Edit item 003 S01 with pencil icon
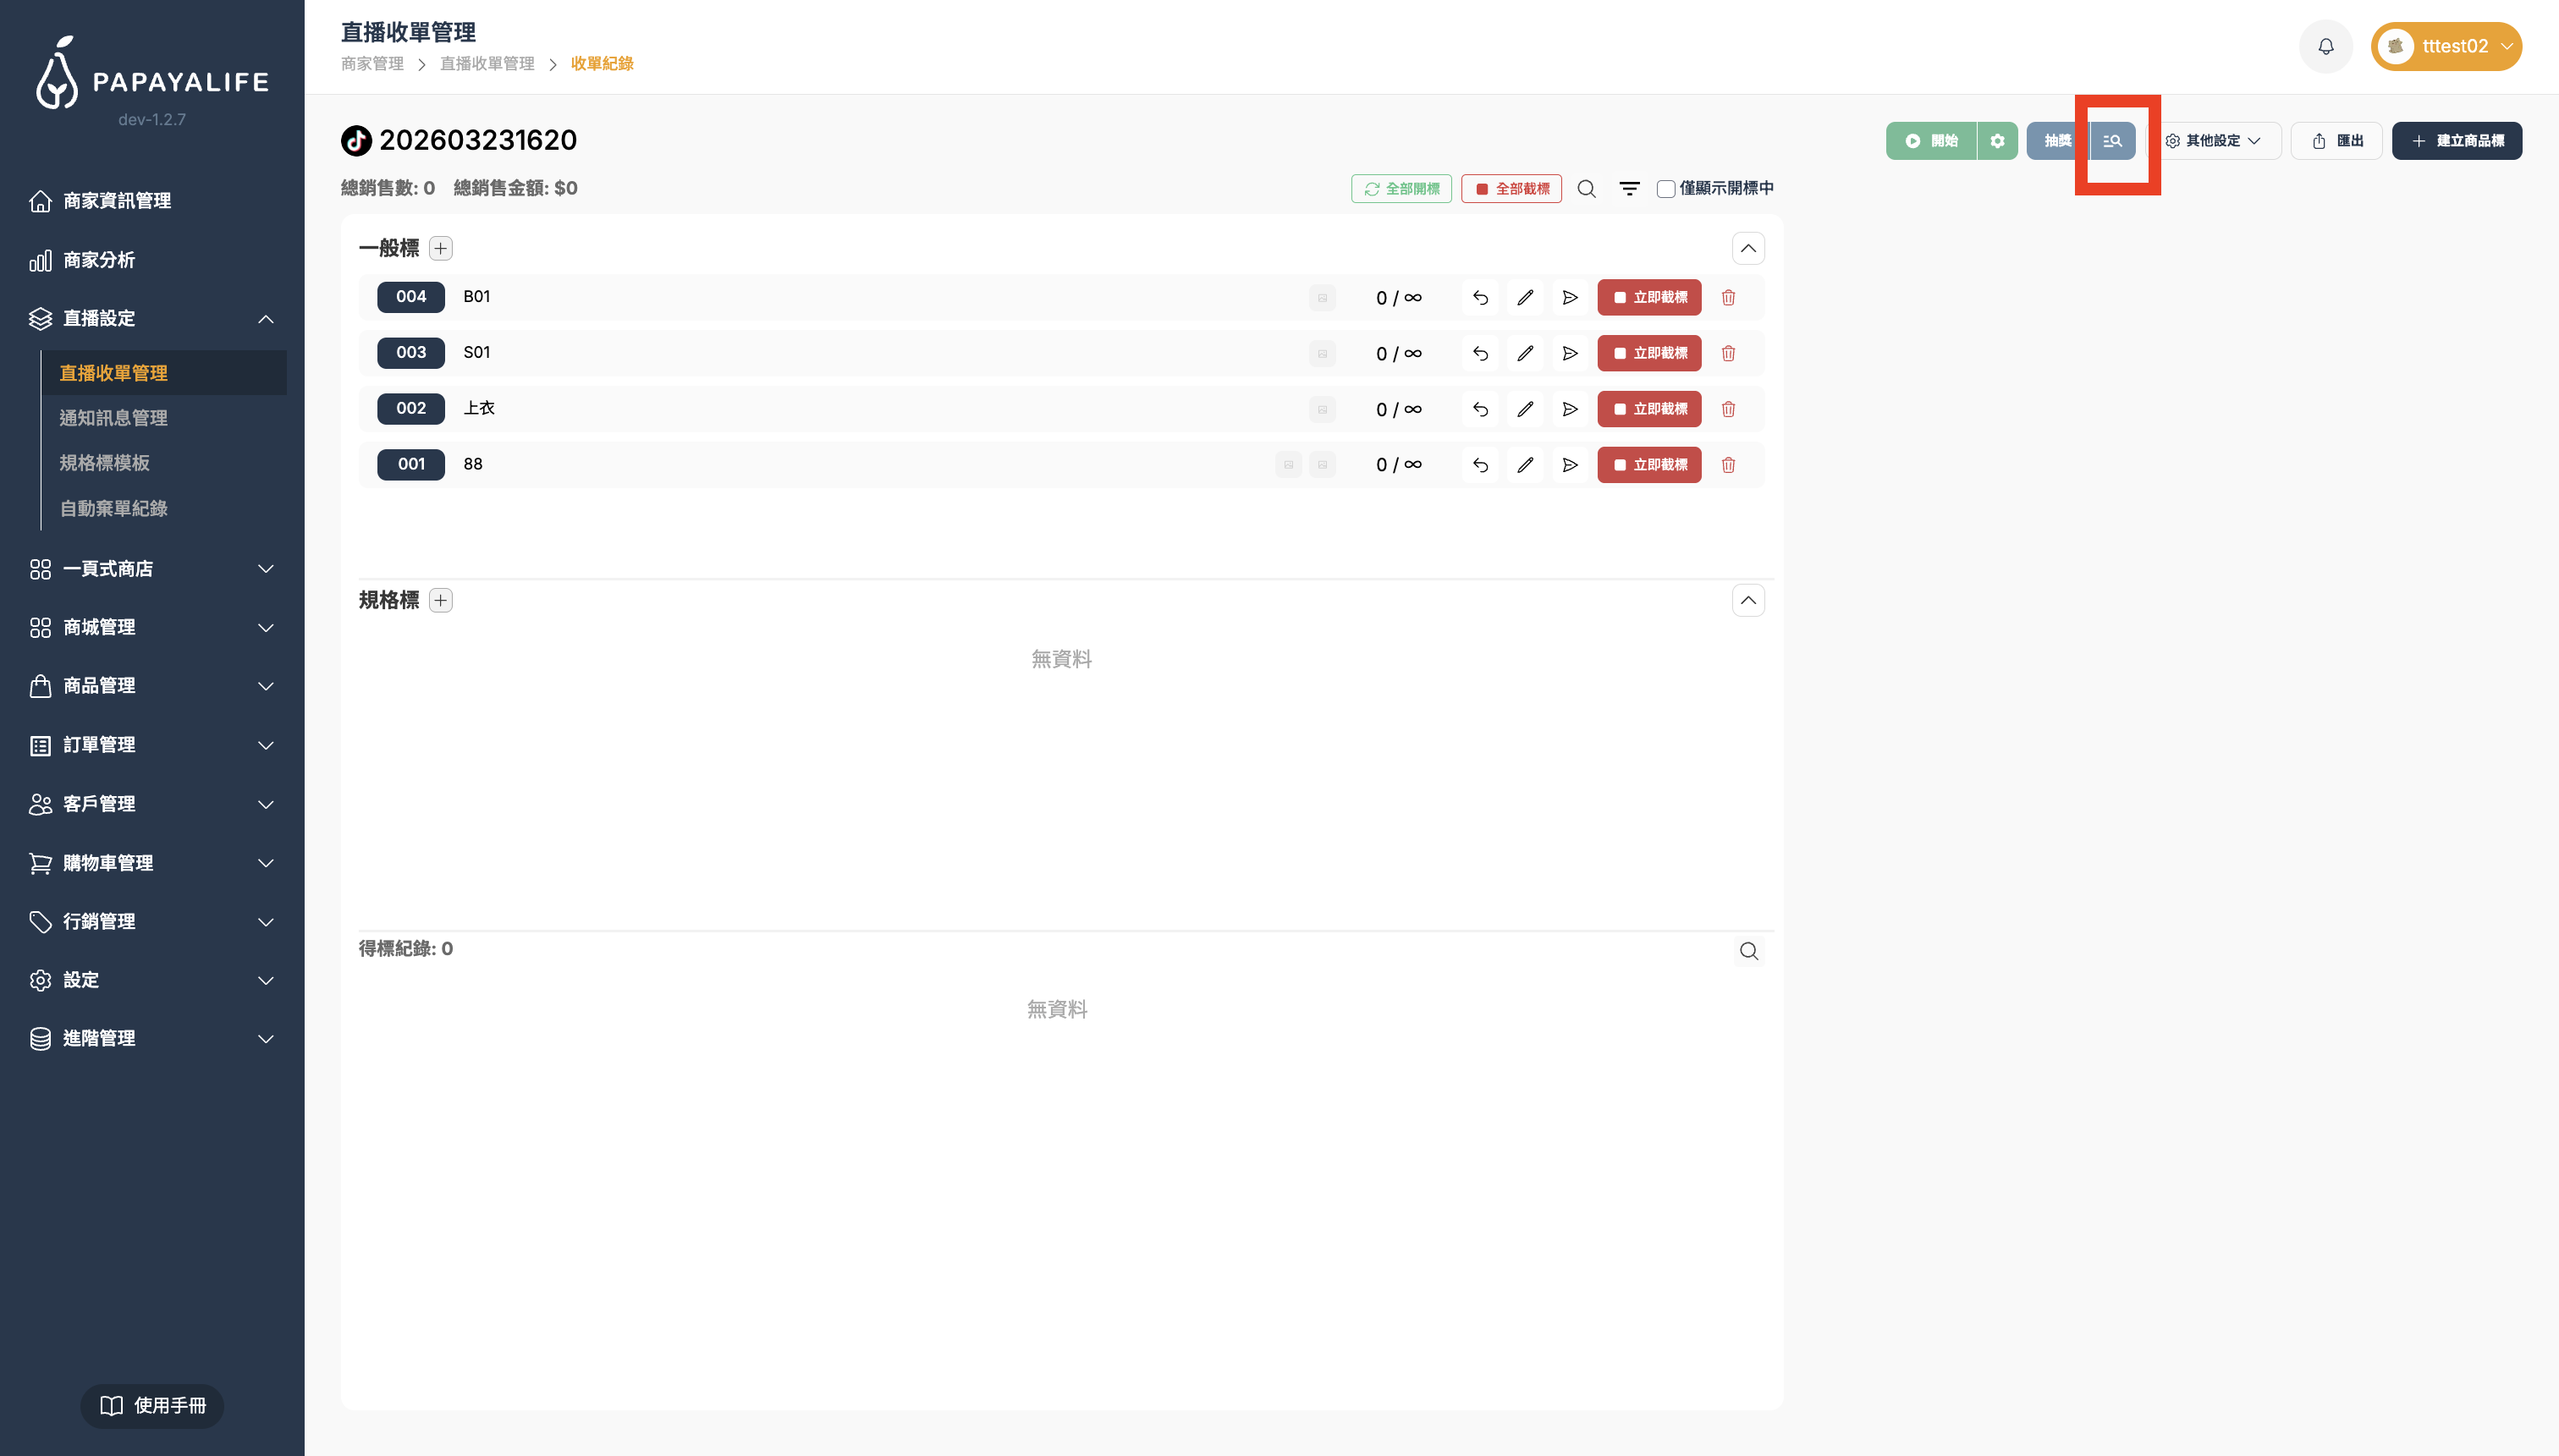 1525,353
